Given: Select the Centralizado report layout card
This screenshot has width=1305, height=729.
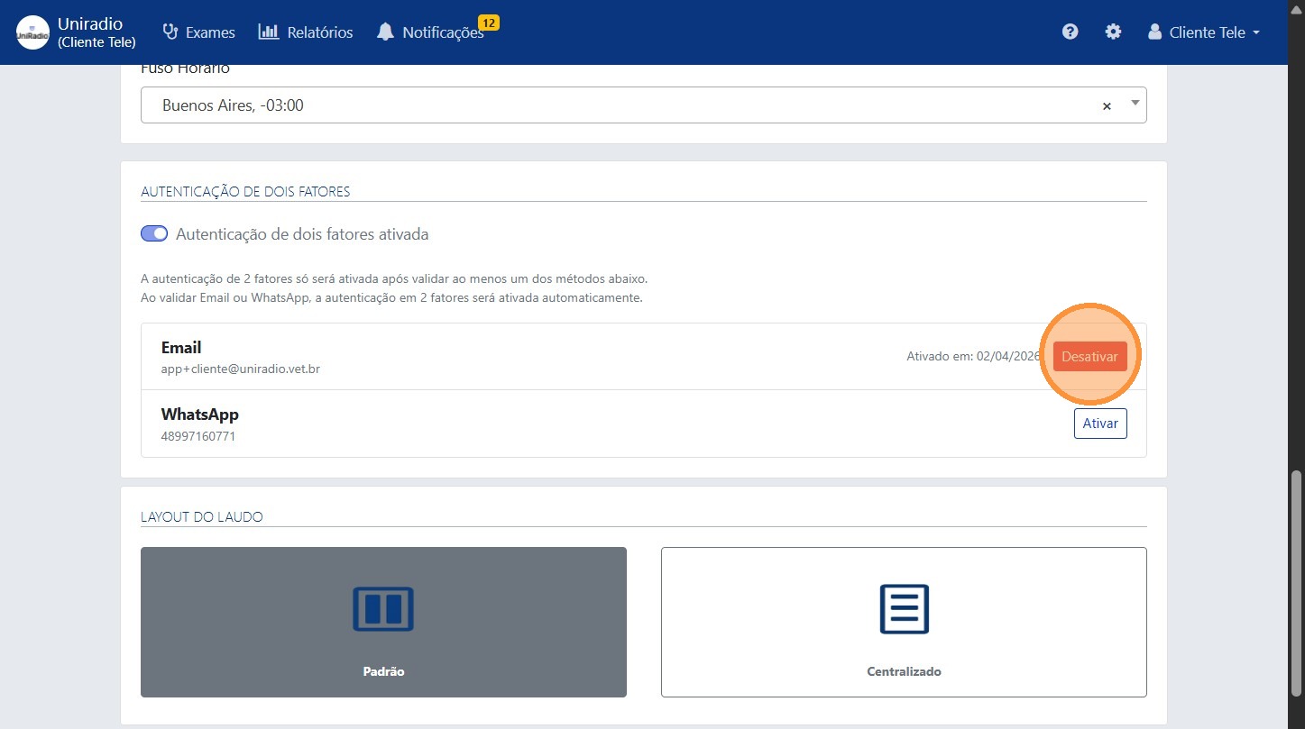Looking at the screenshot, I should (904, 622).
